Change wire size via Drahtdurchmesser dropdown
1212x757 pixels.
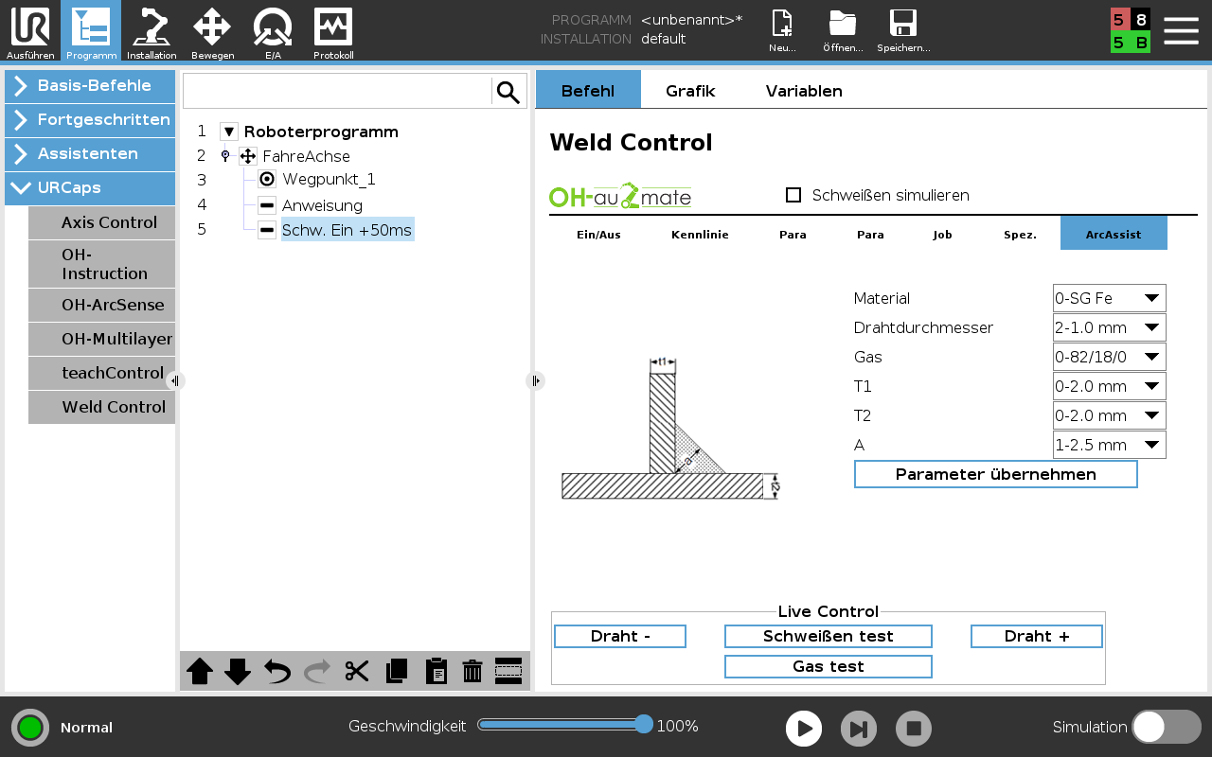pos(1109,327)
